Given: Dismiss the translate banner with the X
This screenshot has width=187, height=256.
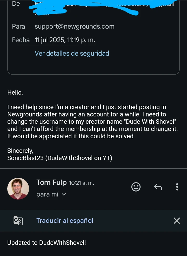Looking at the screenshot, I should tap(177, 221).
